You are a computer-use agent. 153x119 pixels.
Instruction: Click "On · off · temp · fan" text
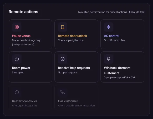114,40
